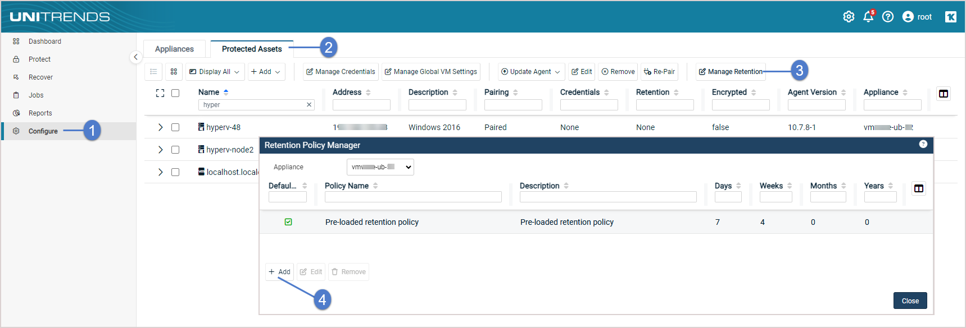This screenshot has height=328, width=966.
Task: Add a new retention policy
Action: coord(279,272)
